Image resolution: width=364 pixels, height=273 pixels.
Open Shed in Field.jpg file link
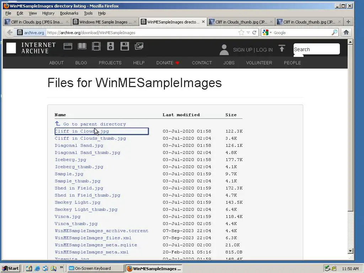tap(79, 188)
